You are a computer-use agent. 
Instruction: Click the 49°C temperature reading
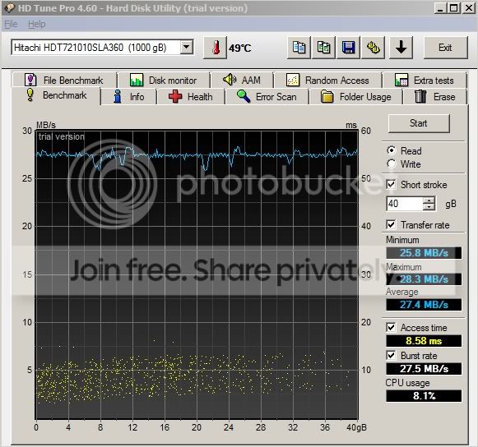tap(240, 48)
